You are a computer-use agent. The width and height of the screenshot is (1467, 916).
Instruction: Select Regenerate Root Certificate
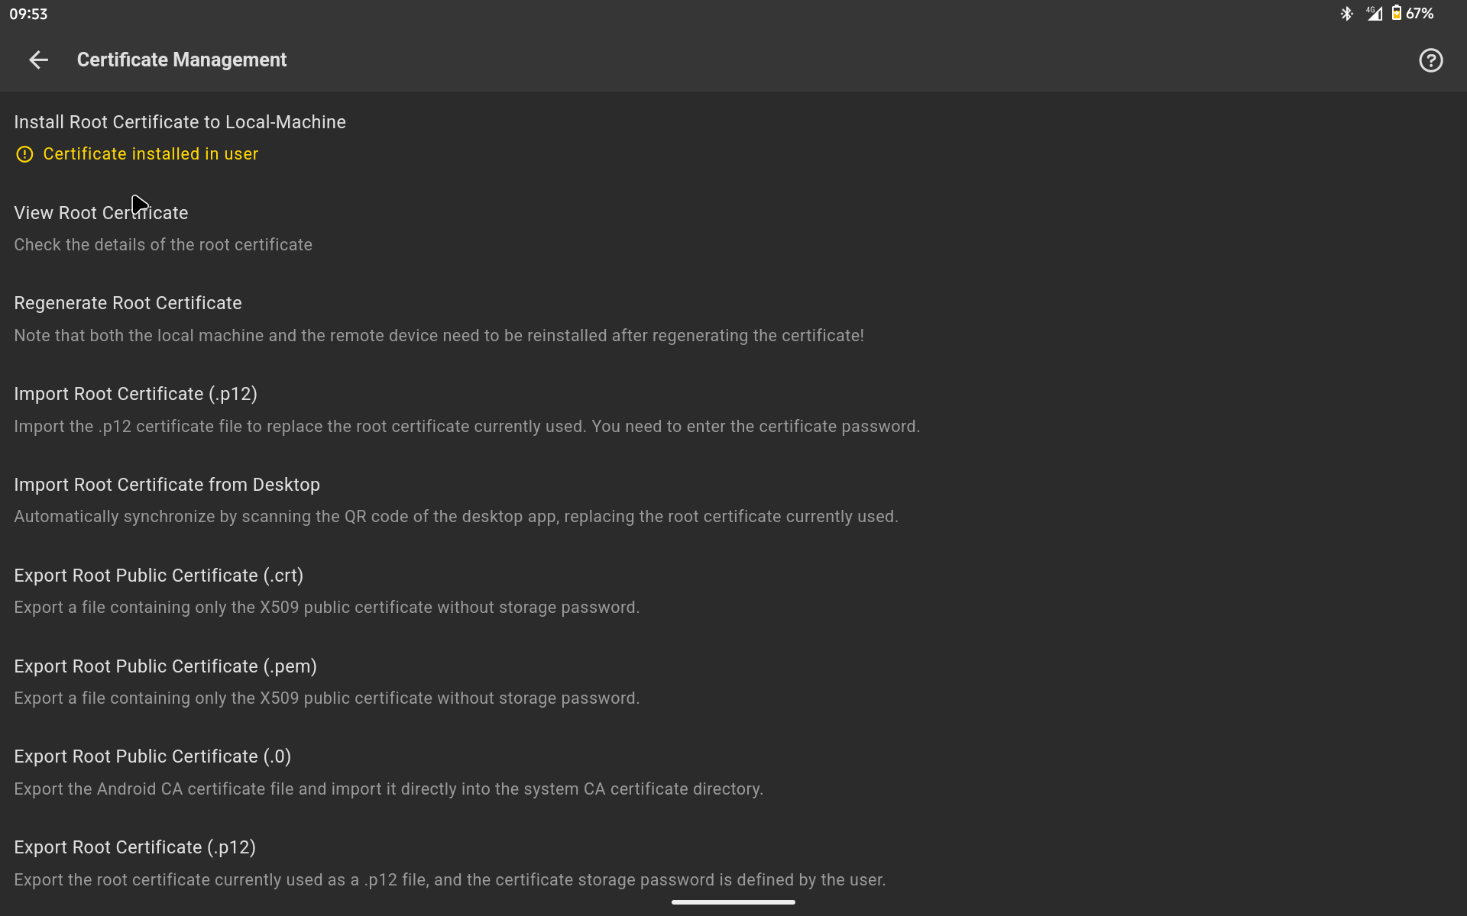coord(128,303)
